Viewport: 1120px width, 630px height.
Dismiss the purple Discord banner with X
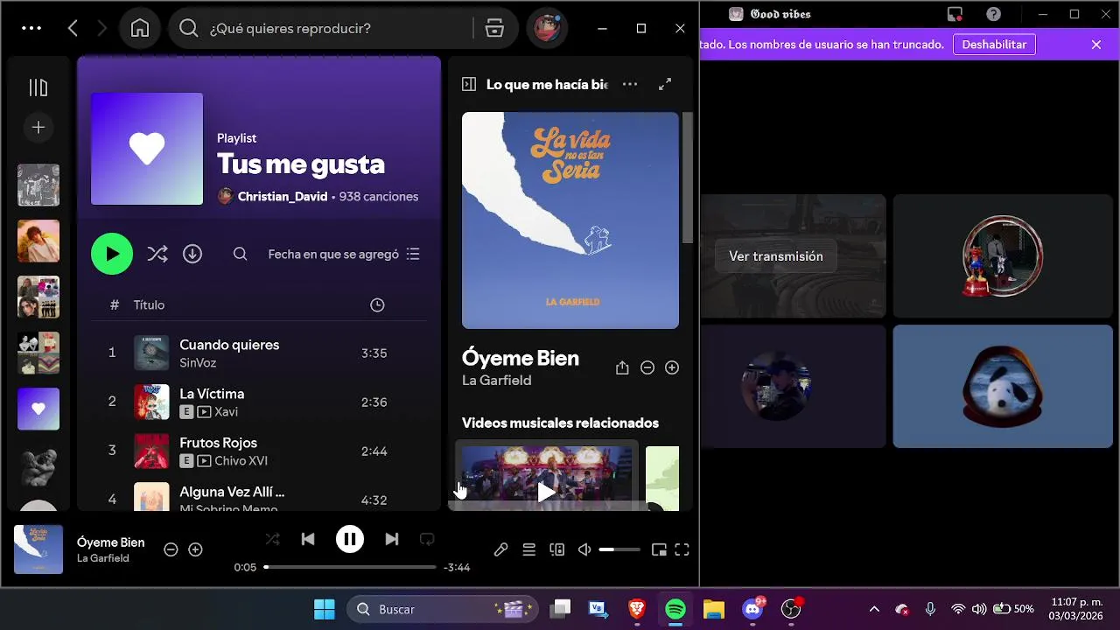point(1096,45)
